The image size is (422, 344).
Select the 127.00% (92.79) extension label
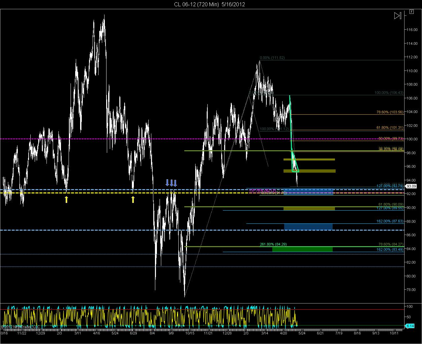tap(390, 186)
